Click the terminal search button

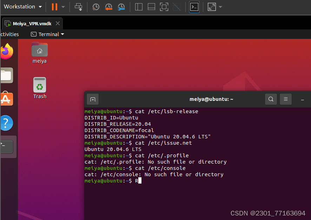click(x=271, y=99)
